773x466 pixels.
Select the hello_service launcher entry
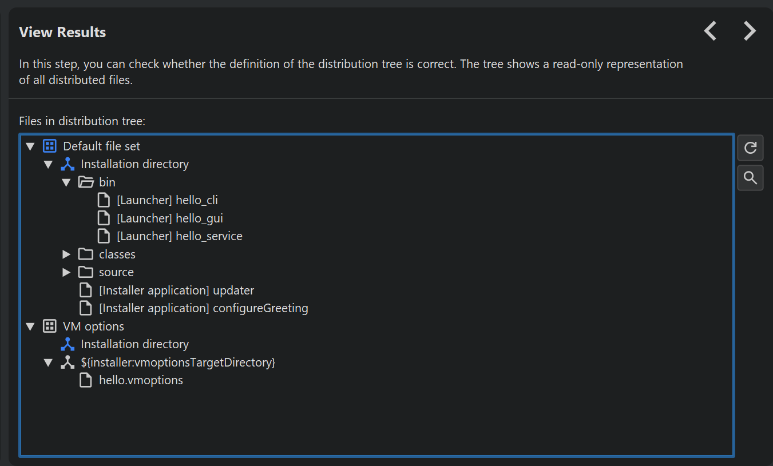click(x=179, y=236)
